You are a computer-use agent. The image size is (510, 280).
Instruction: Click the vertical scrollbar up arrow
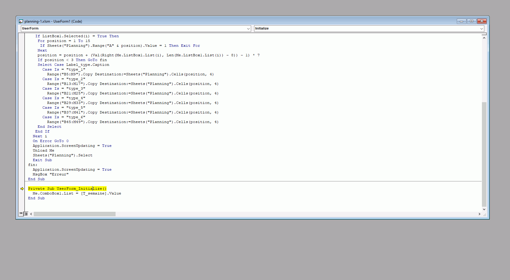coord(484,38)
